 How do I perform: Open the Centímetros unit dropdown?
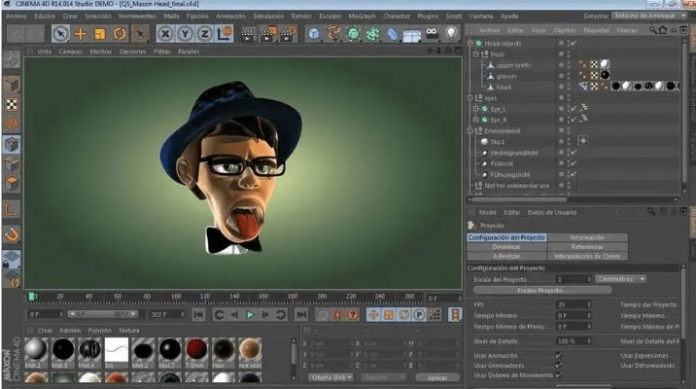(x=620, y=279)
